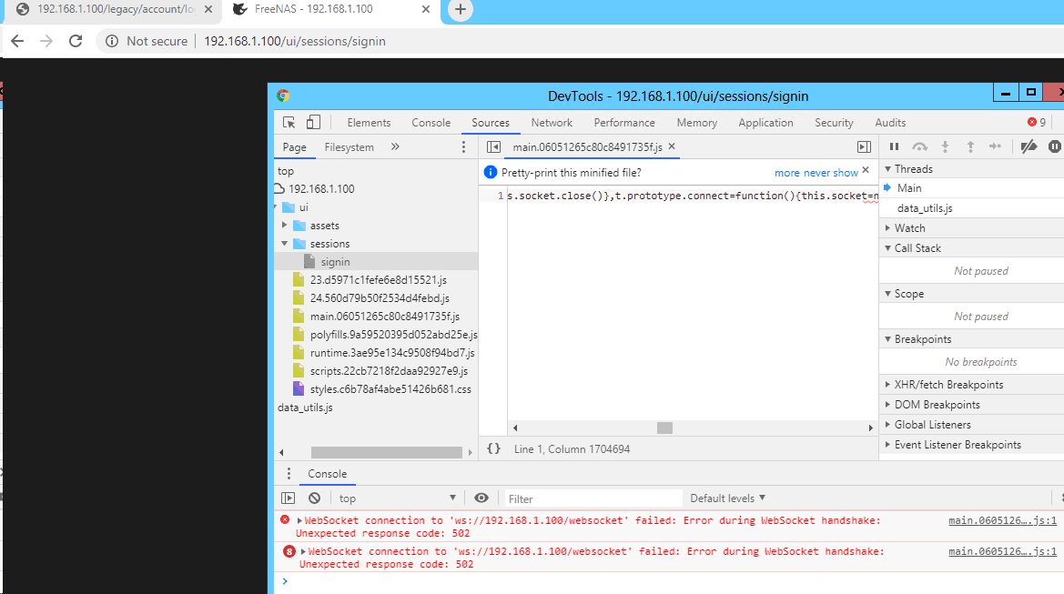This screenshot has height=594, width=1064.
Task: Expand Event Listener Breakpoints section
Action: click(x=887, y=445)
